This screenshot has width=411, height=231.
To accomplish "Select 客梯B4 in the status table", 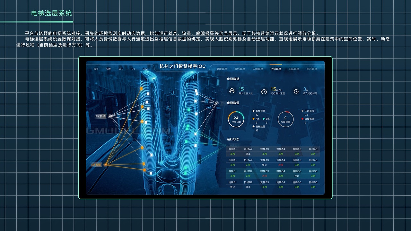I will pyautogui.click(x=281, y=171).
